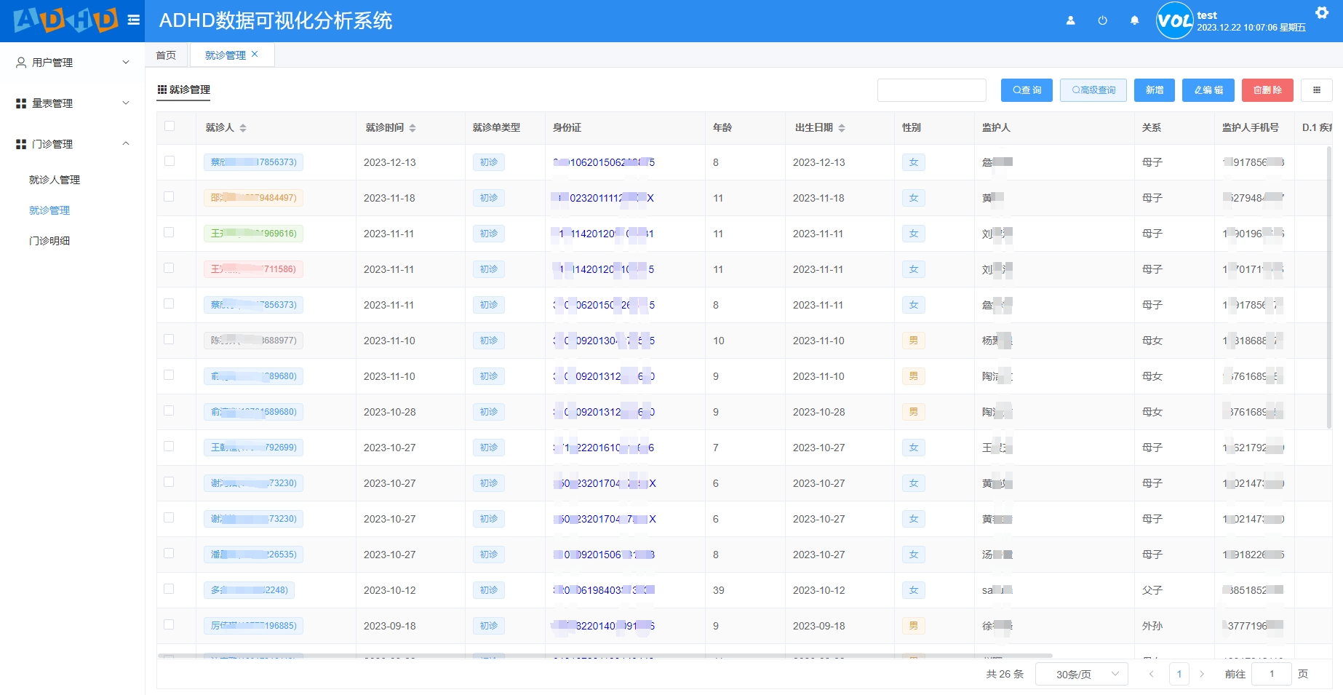Sort by 出生日期 column arrows

tap(842, 128)
